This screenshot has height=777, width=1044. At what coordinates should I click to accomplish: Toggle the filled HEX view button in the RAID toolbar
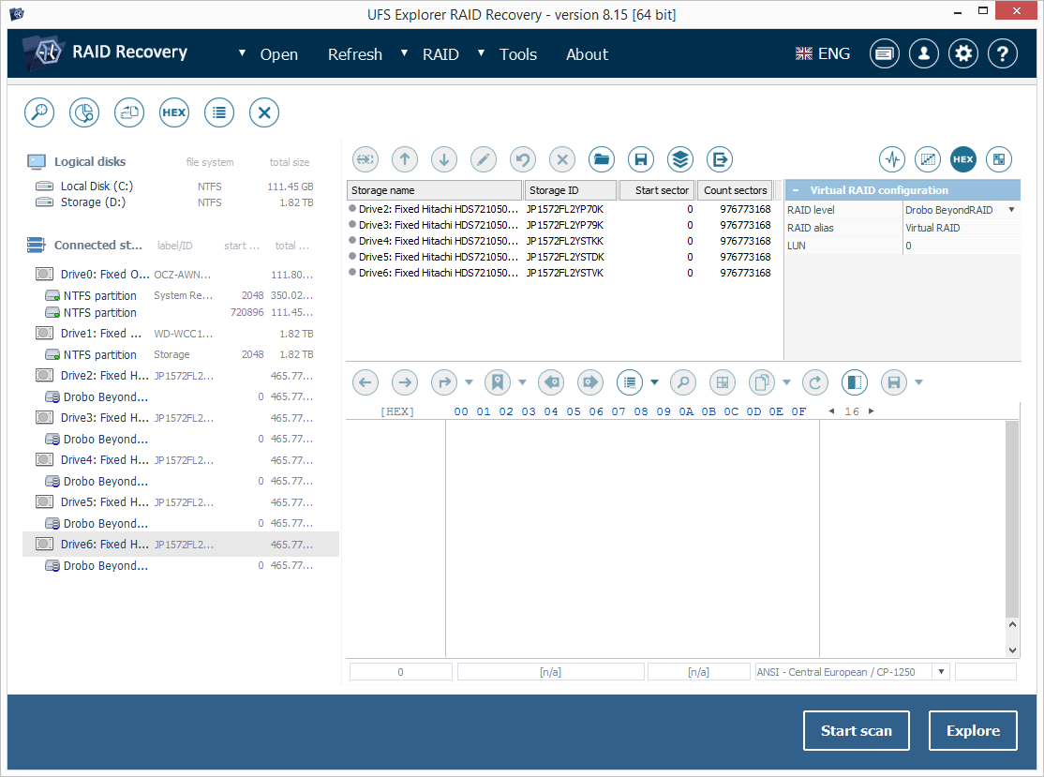(963, 159)
